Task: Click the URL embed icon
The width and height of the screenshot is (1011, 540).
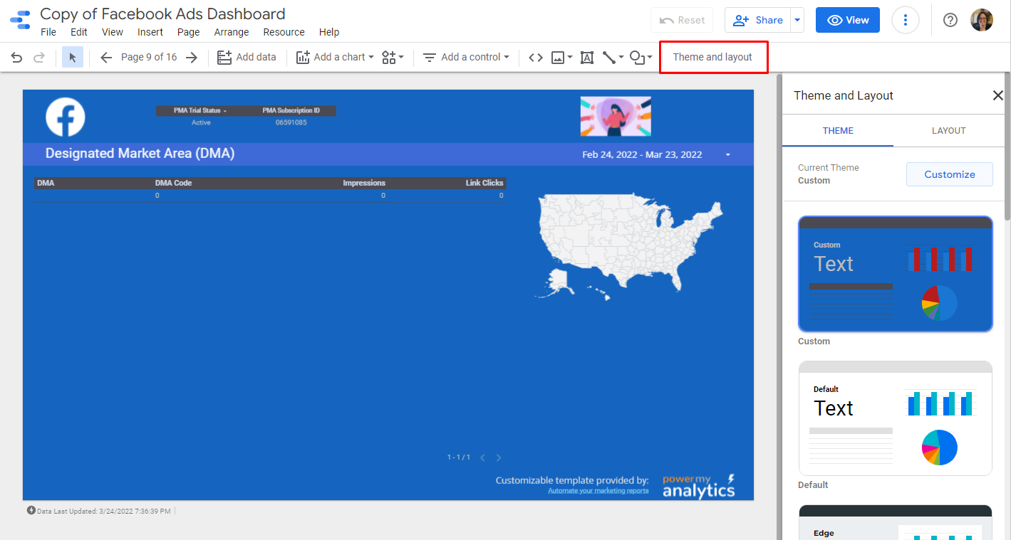Action: (536, 58)
